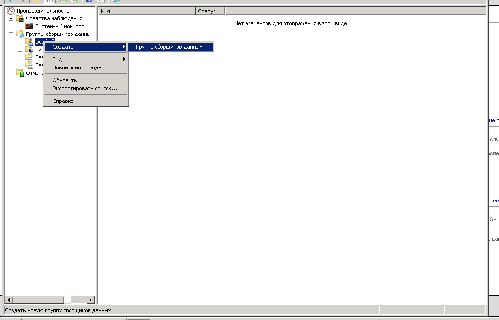Select the Системный монитор graph icon
Image resolution: width=499 pixels, height=320 pixels.
pyautogui.click(x=29, y=26)
